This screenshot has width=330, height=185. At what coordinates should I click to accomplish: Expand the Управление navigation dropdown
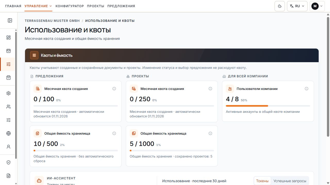[38, 6]
